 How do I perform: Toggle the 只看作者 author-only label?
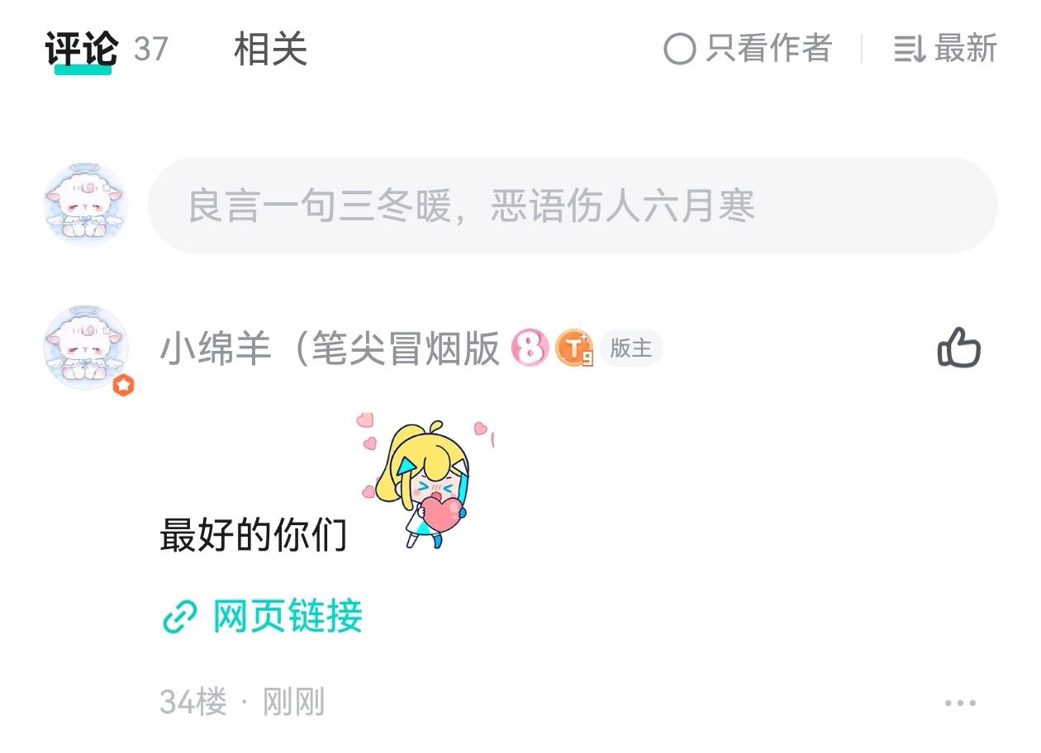pyautogui.click(x=768, y=49)
